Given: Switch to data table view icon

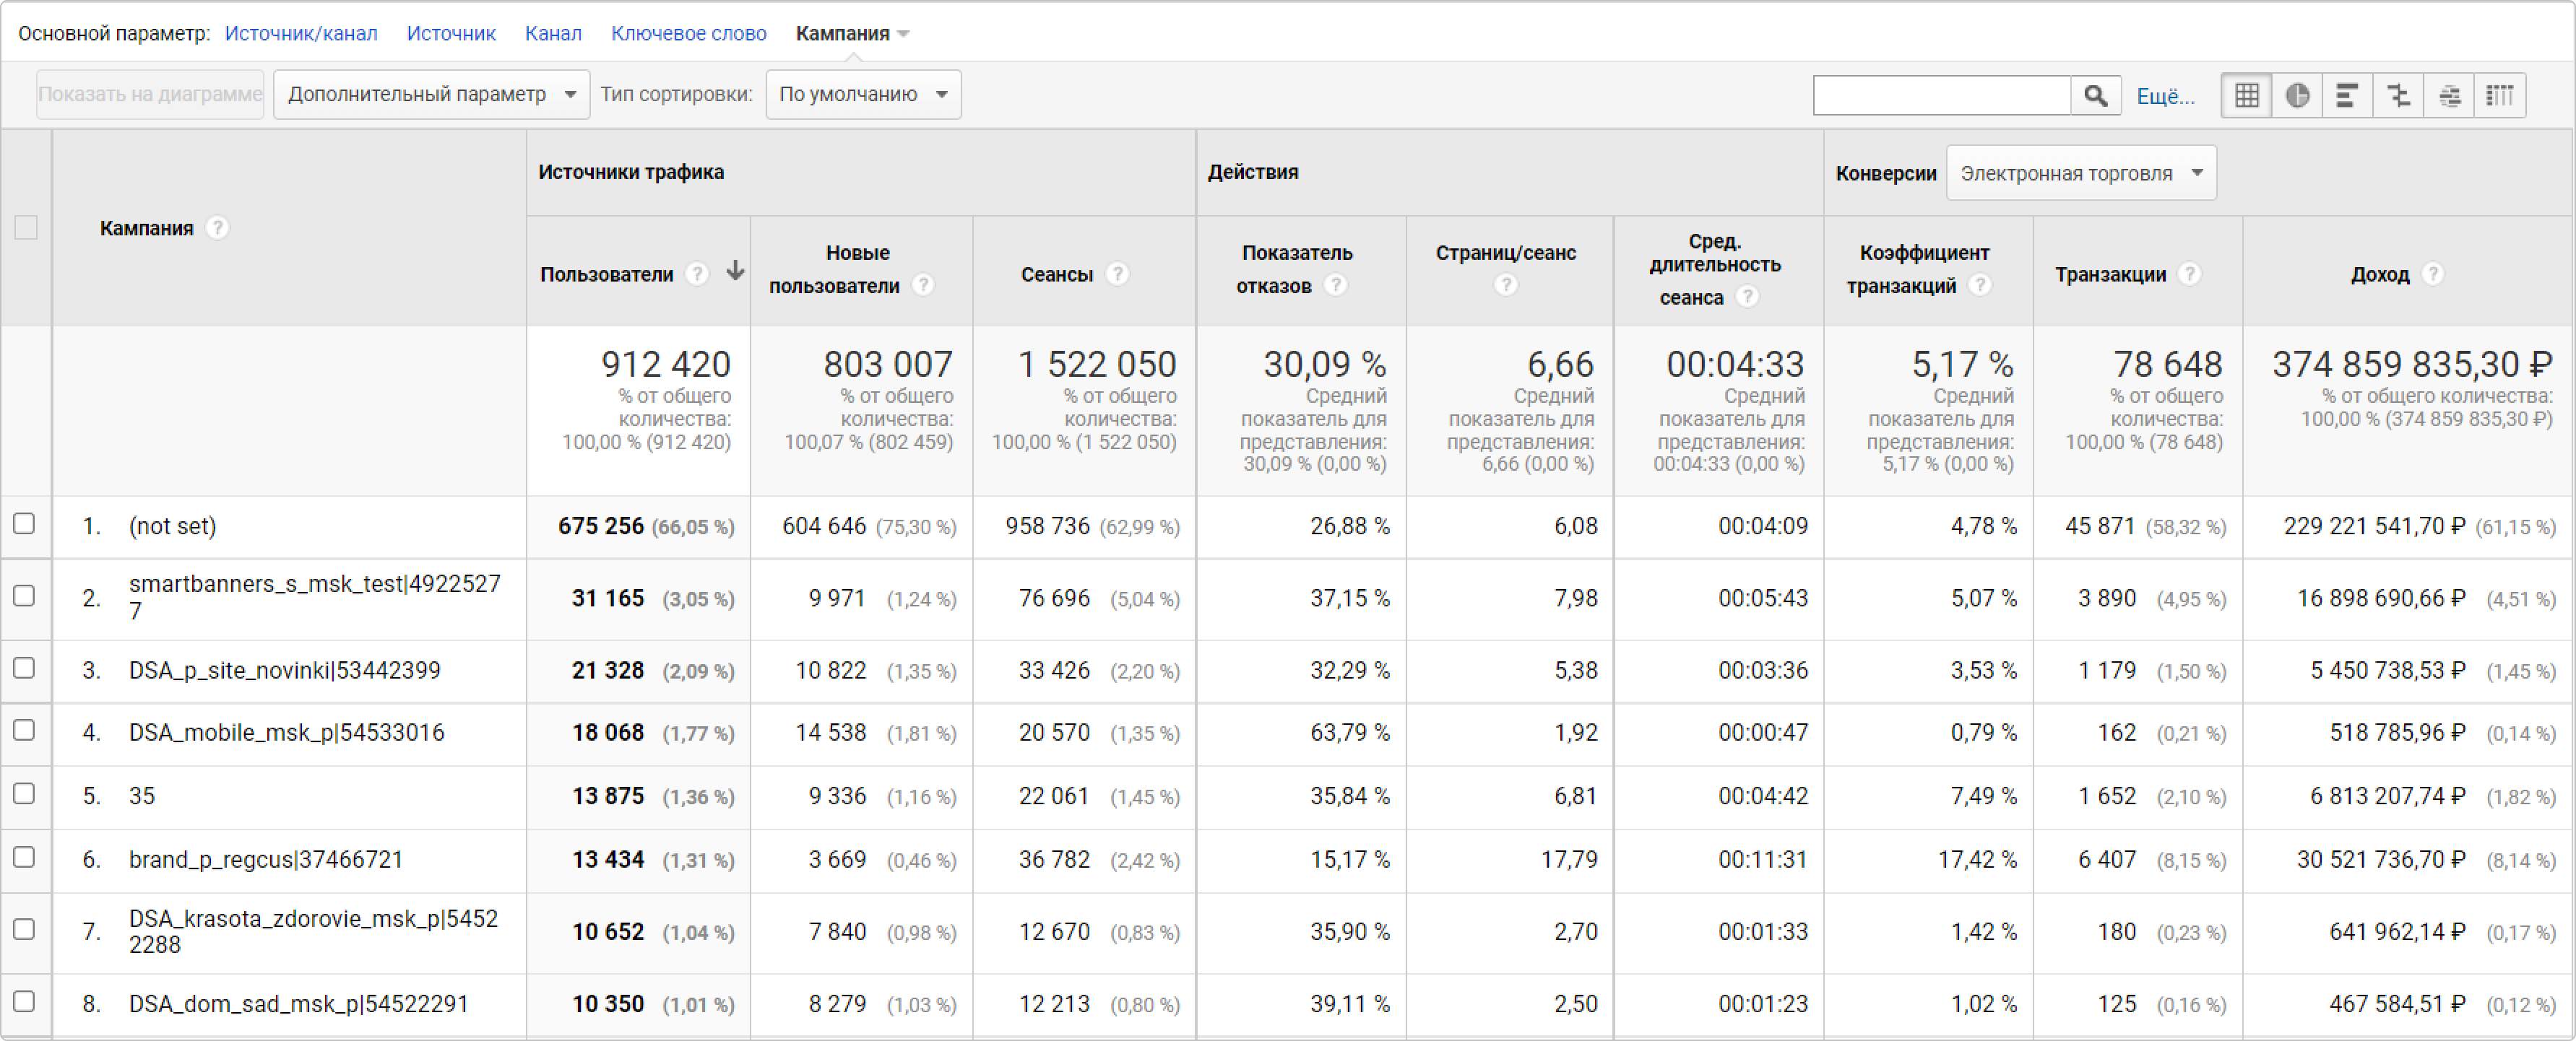Looking at the screenshot, I should 2246,96.
